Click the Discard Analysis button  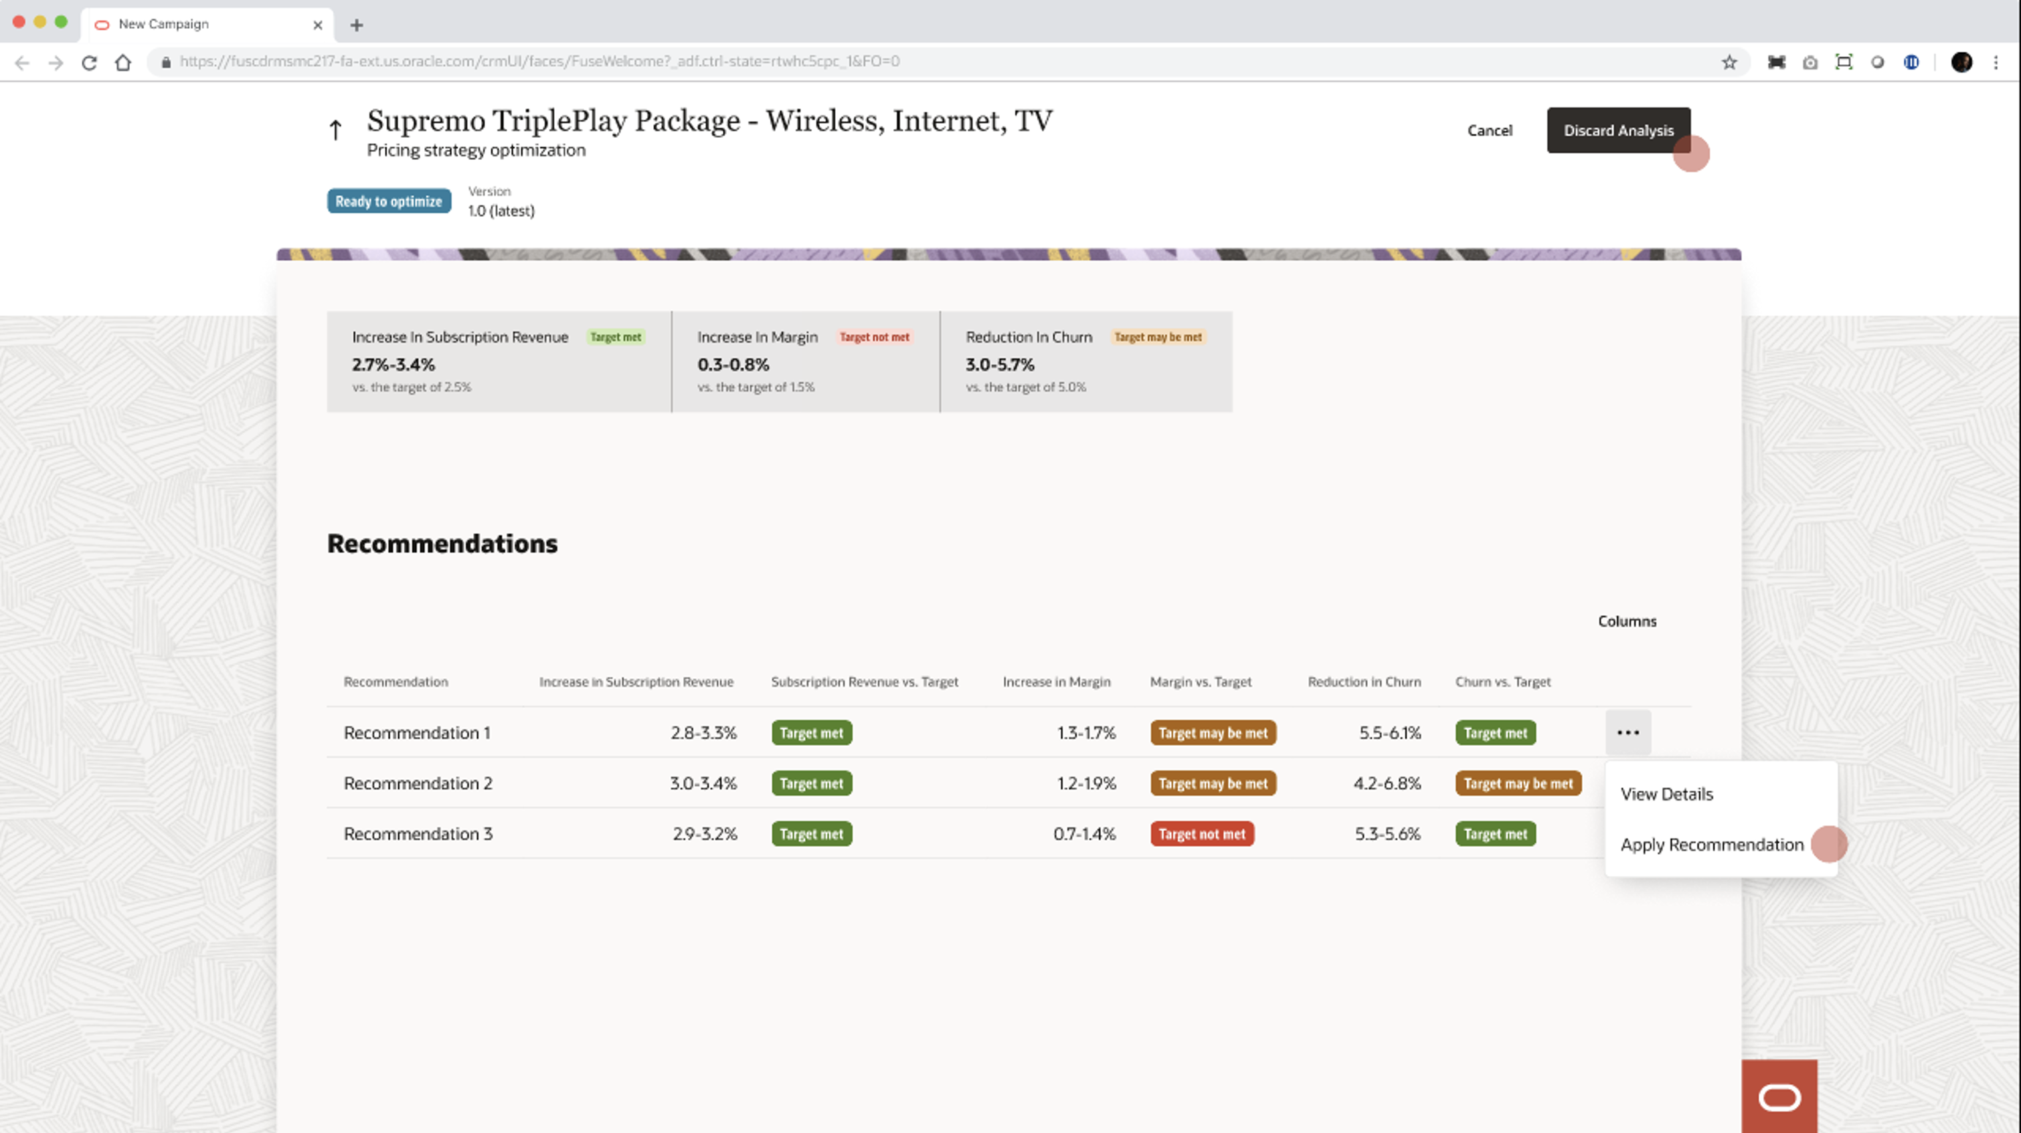(1619, 130)
